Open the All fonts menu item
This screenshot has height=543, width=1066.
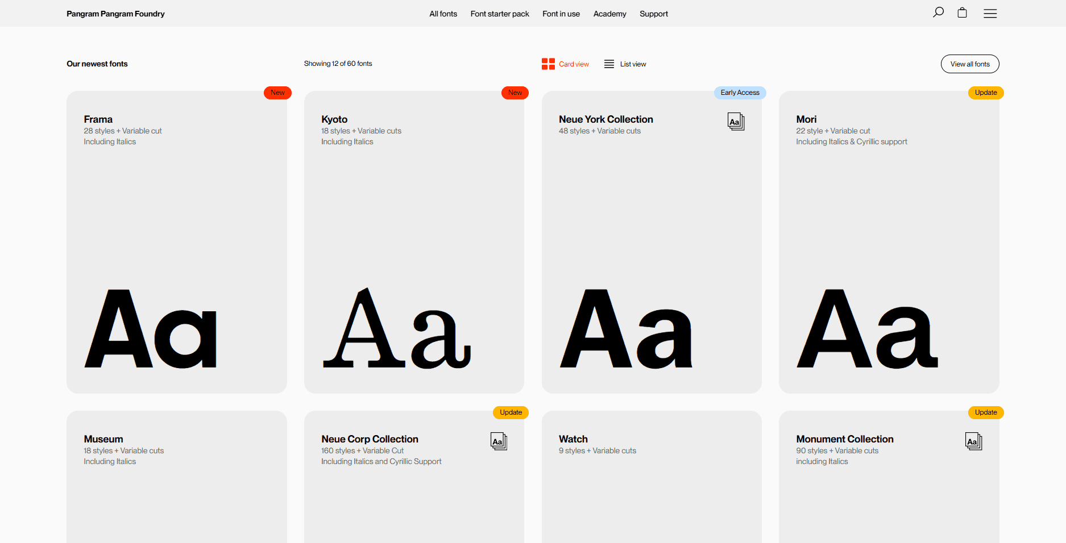(443, 14)
